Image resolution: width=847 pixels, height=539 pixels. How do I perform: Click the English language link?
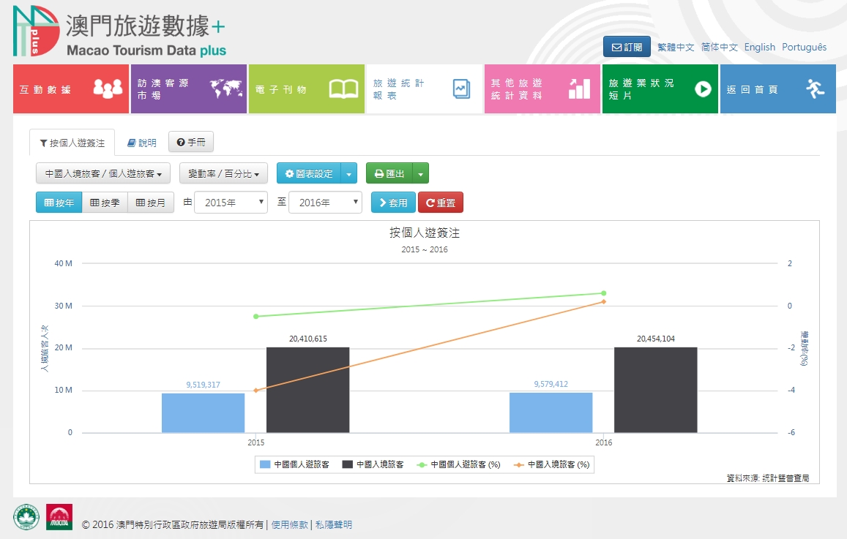click(759, 47)
